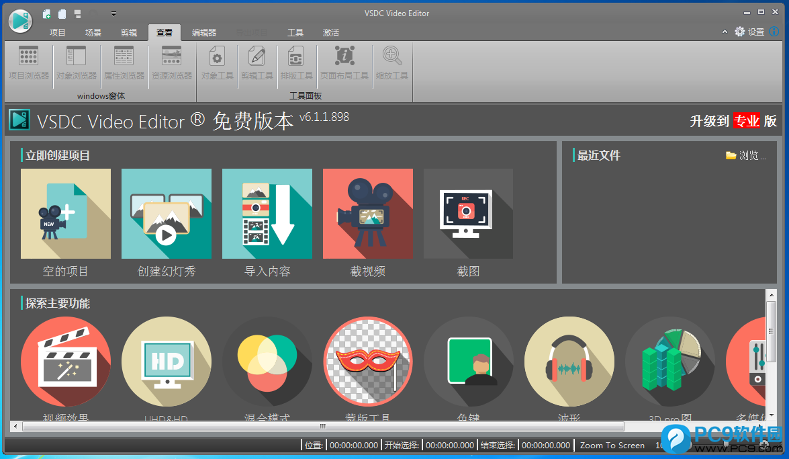Toggle the 对象浏览器 window

click(76, 63)
